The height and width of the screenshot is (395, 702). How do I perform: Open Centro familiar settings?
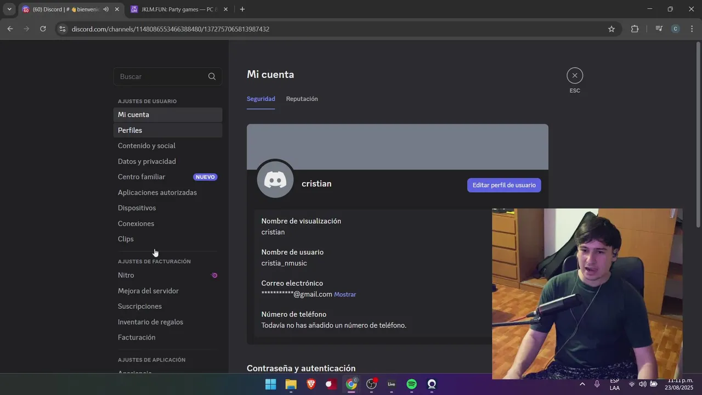pos(168,177)
